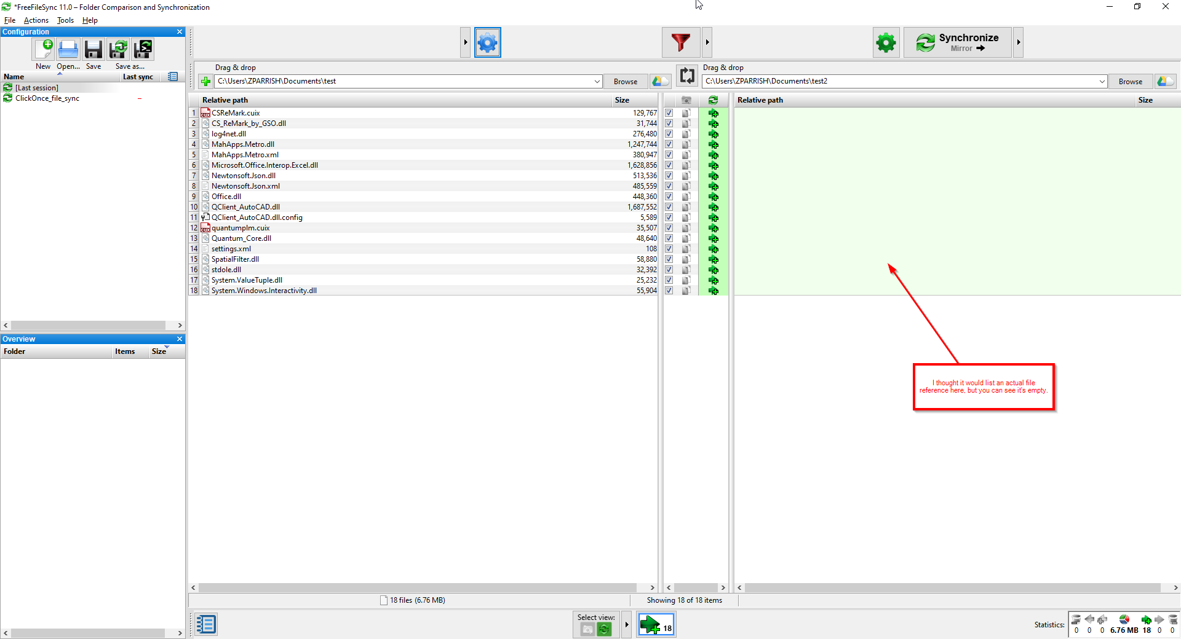Select the [Last session] configuration
Screen dimensions: 1181x639
37,88
